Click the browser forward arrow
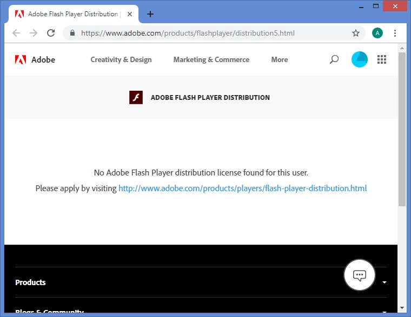Viewport: 411px width, 317px height. click(x=34, y=33)
